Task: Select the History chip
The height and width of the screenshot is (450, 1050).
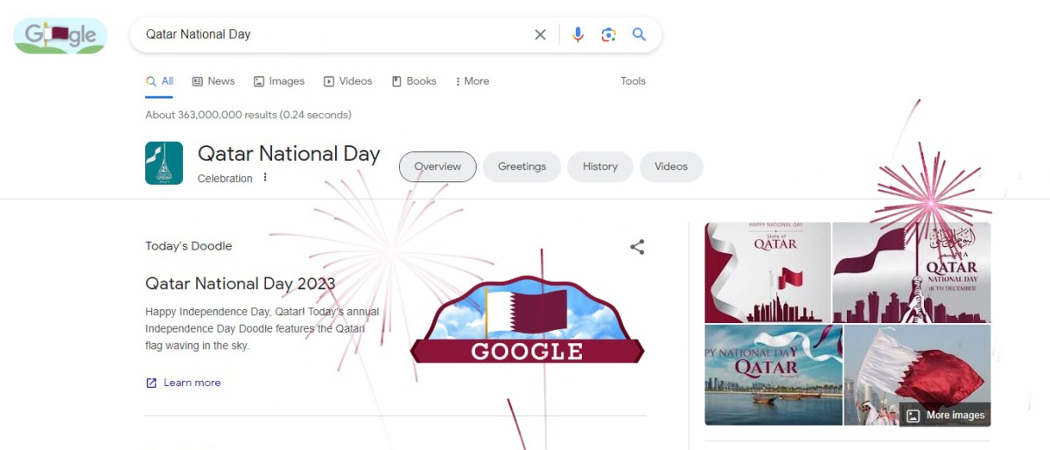Action: (x=600, y=166)
